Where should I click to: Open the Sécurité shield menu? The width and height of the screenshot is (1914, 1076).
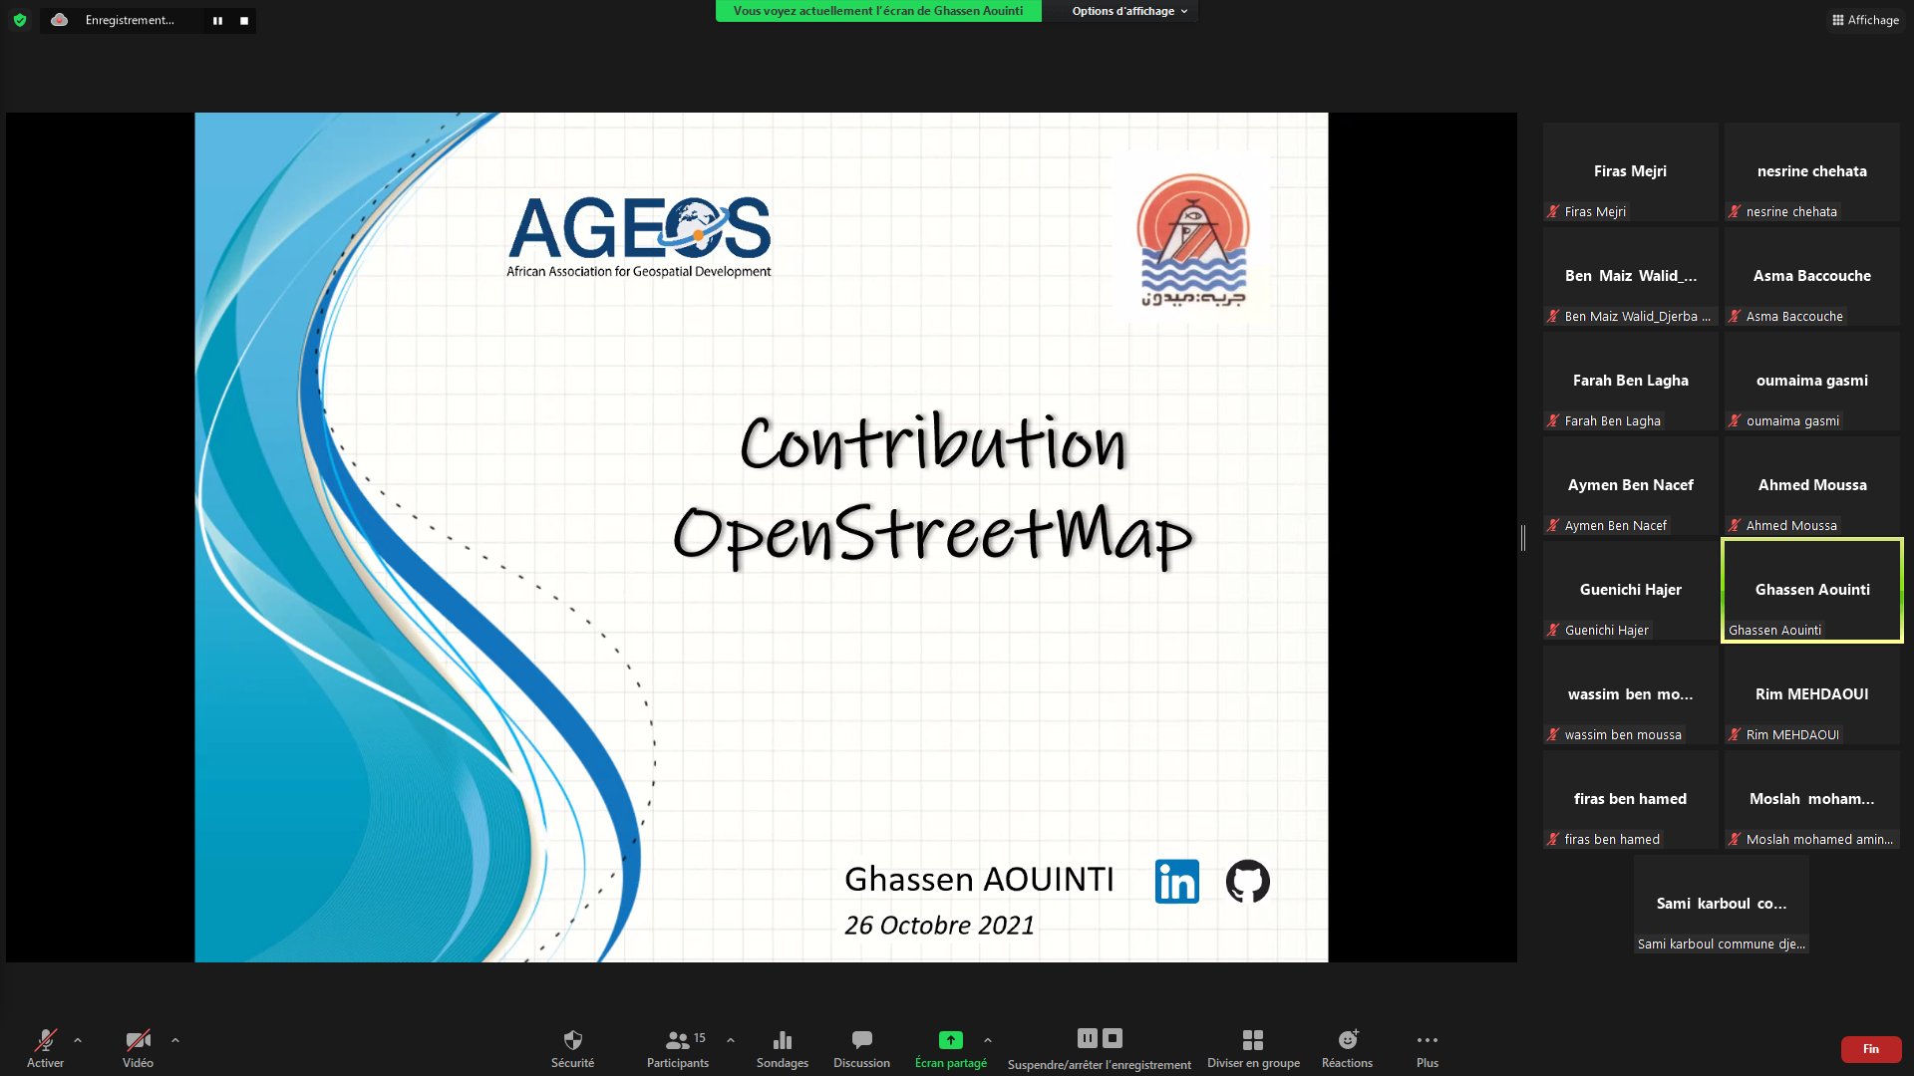point(572,1049)
